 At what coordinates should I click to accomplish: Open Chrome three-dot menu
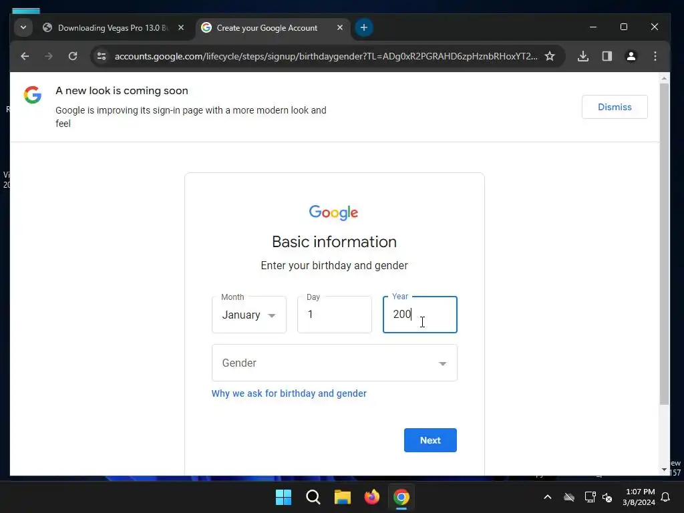click(x=655, y=56)
